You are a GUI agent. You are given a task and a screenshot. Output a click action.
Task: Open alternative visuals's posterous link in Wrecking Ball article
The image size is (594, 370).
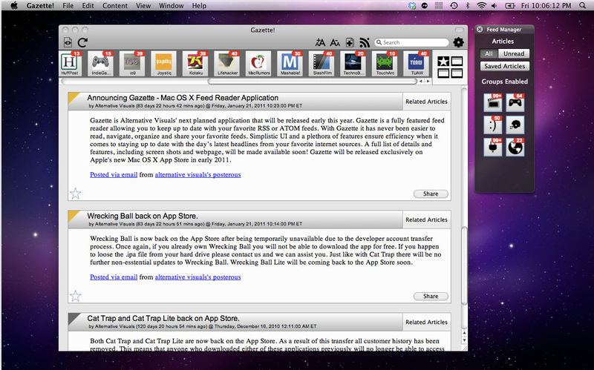point(198,277)
